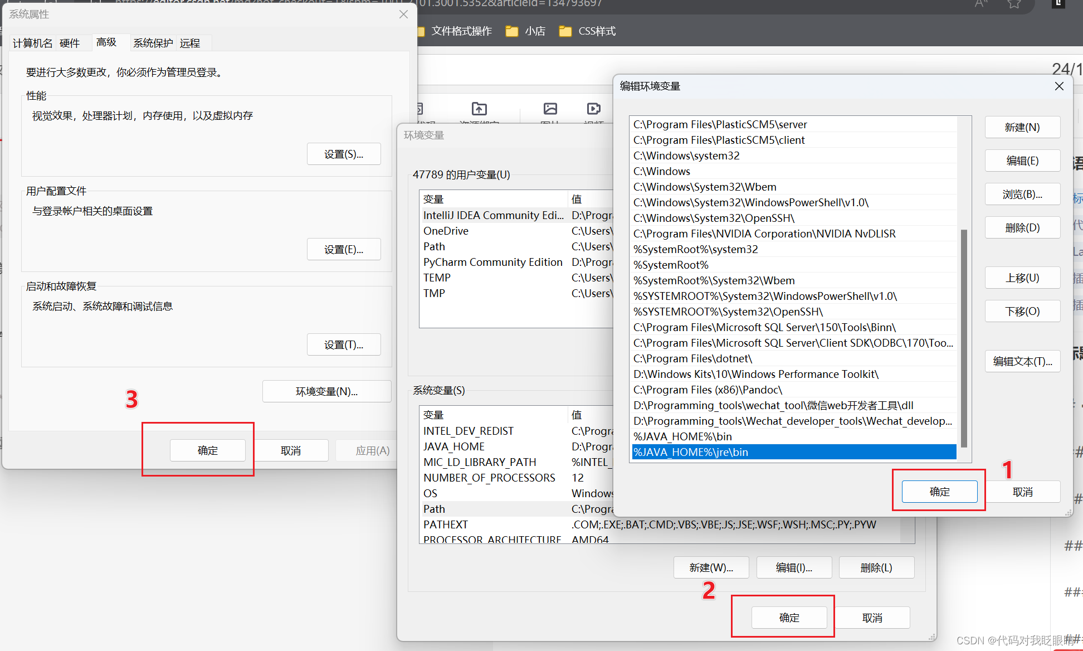This screenshot has width=1083, height=651.
Task: Click 编辑(I) under system variables
Action: coord(794,567)
